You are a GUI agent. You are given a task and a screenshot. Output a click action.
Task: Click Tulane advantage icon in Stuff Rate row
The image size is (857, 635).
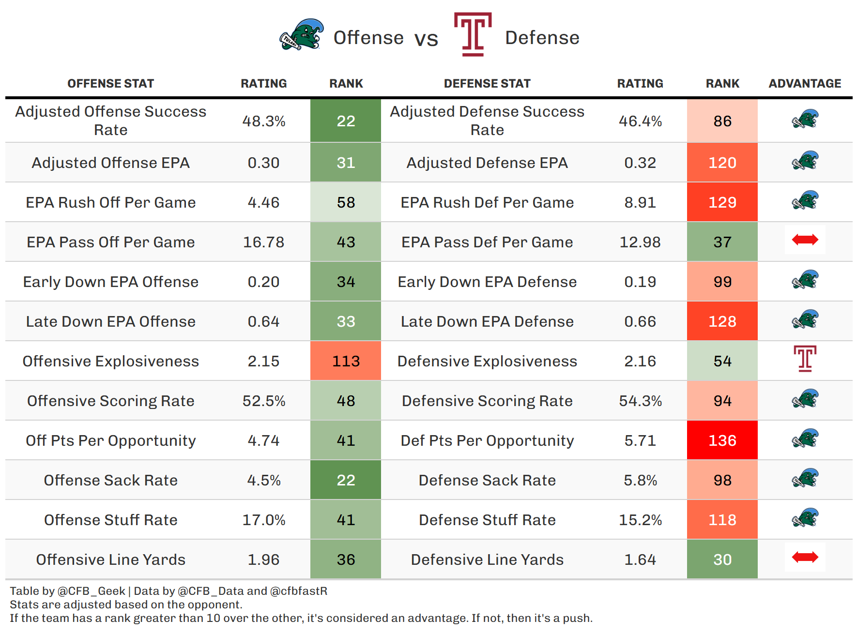[x=805, y=517]
